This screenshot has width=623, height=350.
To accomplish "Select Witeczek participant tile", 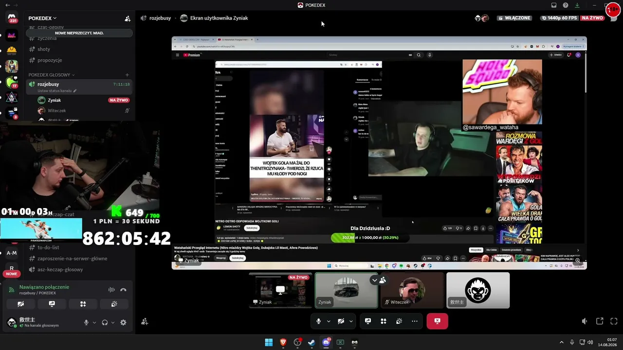I will point(412,290).
